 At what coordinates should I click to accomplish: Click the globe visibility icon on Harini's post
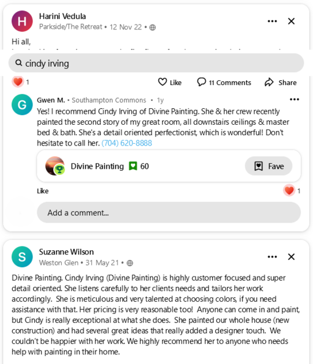152,28
